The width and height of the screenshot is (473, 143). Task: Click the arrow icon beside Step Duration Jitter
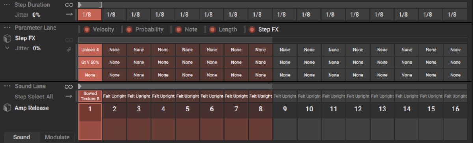pyautogui.click(x=69, y=14)
